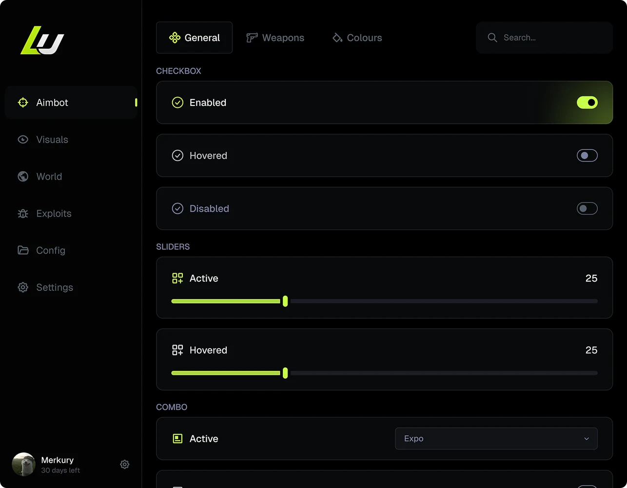The height and width of the screenshot is (488, 627).
Task: Switch to the Weapons tab
Action: coord(275,38)
